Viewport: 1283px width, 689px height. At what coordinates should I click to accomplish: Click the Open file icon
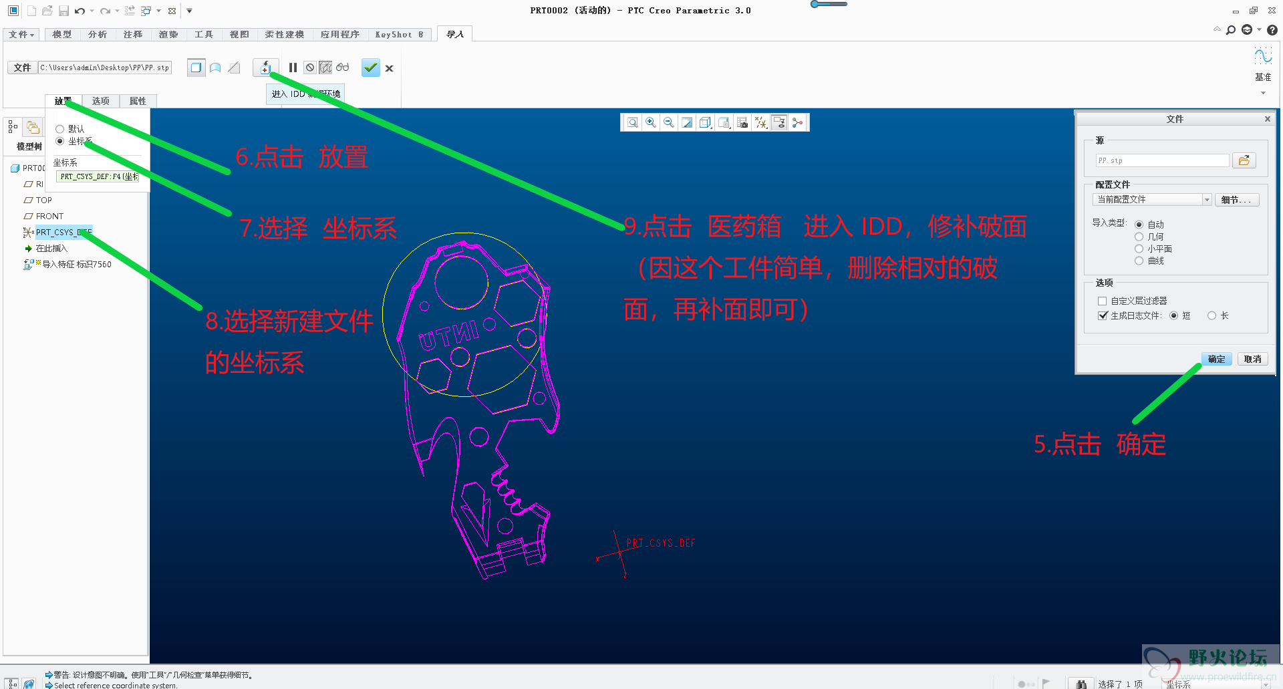(x=47, y=11)
